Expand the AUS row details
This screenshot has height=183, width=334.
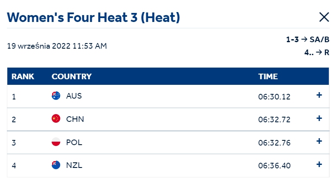click(319, 95)
